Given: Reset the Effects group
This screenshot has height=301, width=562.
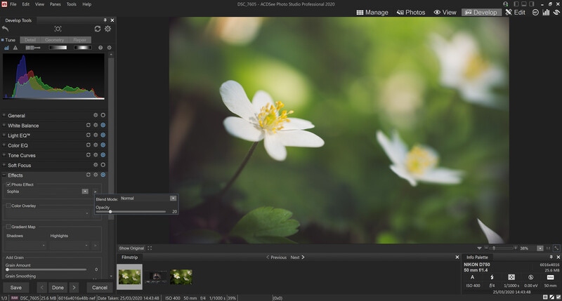Looking at the screenshot, I should (89, 175).
